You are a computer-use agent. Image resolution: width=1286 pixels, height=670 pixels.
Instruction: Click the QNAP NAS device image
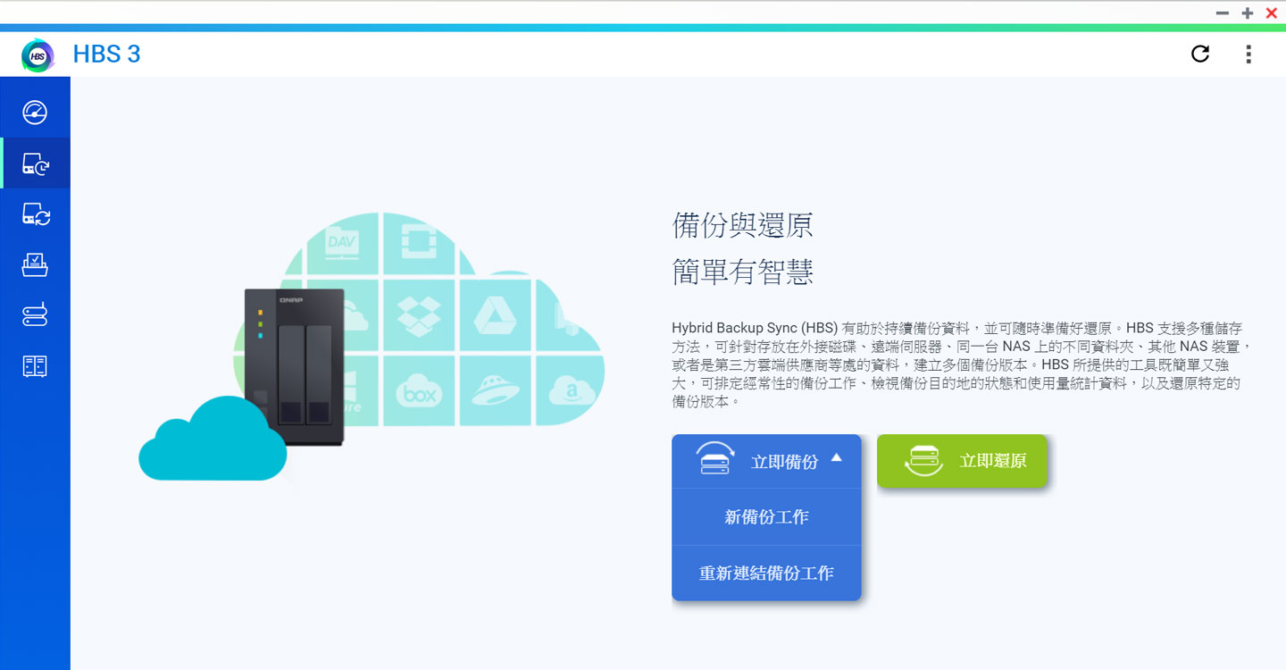click(295, 366)
